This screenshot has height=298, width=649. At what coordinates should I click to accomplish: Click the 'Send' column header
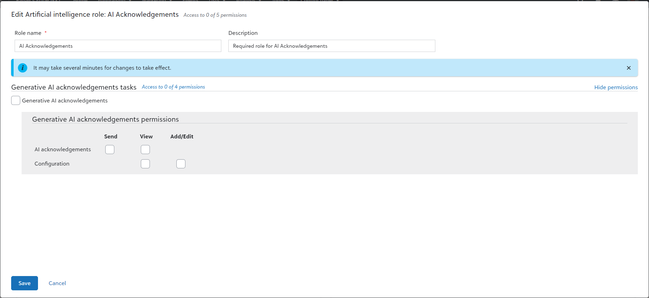(x=110, y=136)
